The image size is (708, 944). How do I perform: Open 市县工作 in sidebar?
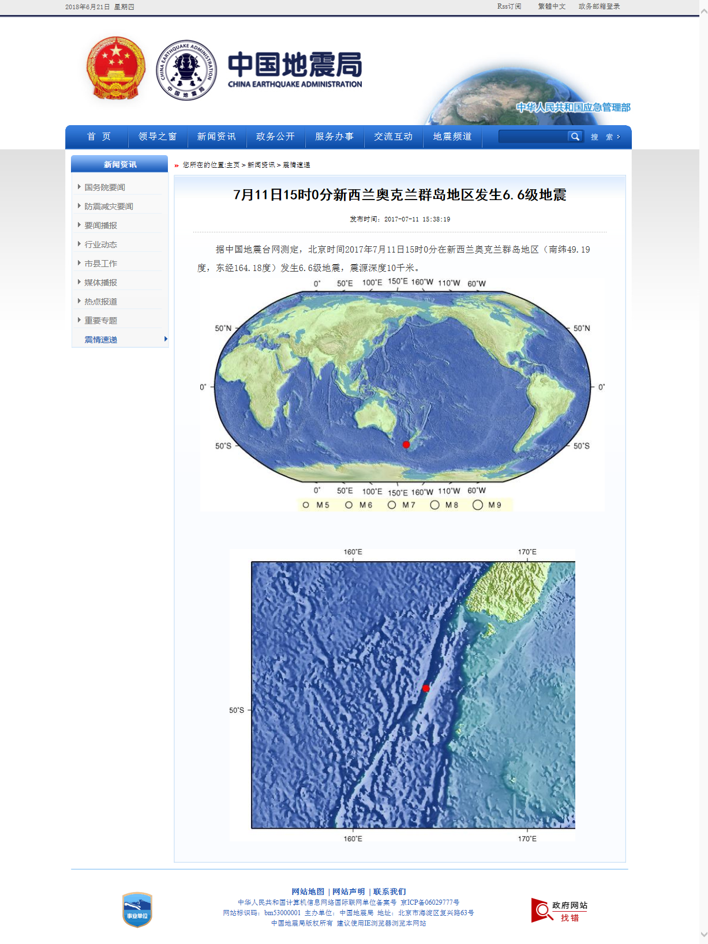(x=100, y=264)
